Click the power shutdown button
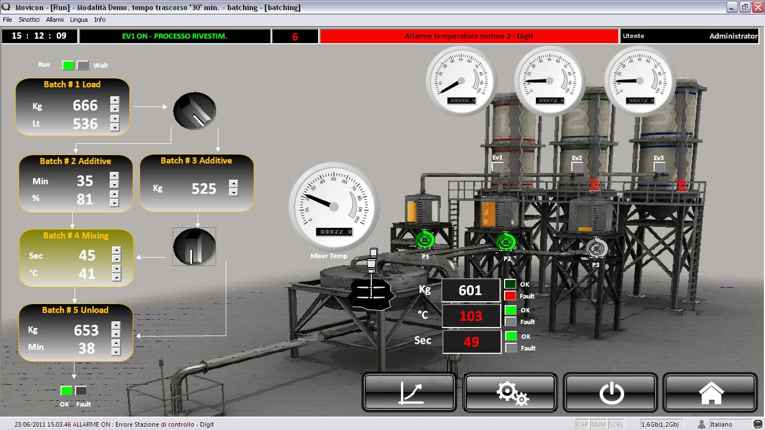This screenshot has width=765, height=430. [x=610, y=392]
